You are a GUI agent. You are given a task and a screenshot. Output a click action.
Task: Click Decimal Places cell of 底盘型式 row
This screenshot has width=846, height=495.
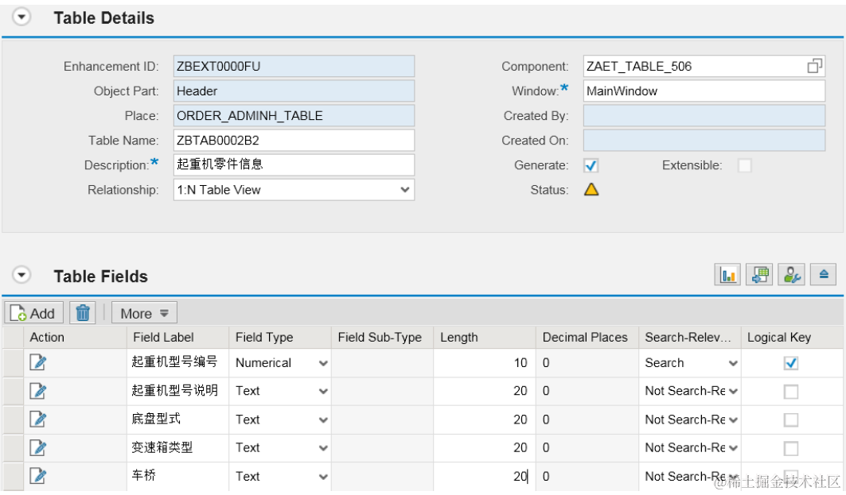(587, 420)
